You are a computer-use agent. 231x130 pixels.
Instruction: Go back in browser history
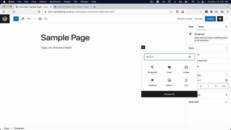(x=4, y=12)
